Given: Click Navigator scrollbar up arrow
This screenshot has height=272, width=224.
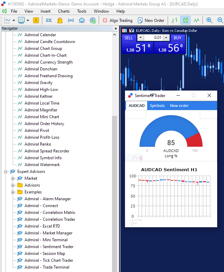Looking at the screenshot, I should (x=114, y=35).
